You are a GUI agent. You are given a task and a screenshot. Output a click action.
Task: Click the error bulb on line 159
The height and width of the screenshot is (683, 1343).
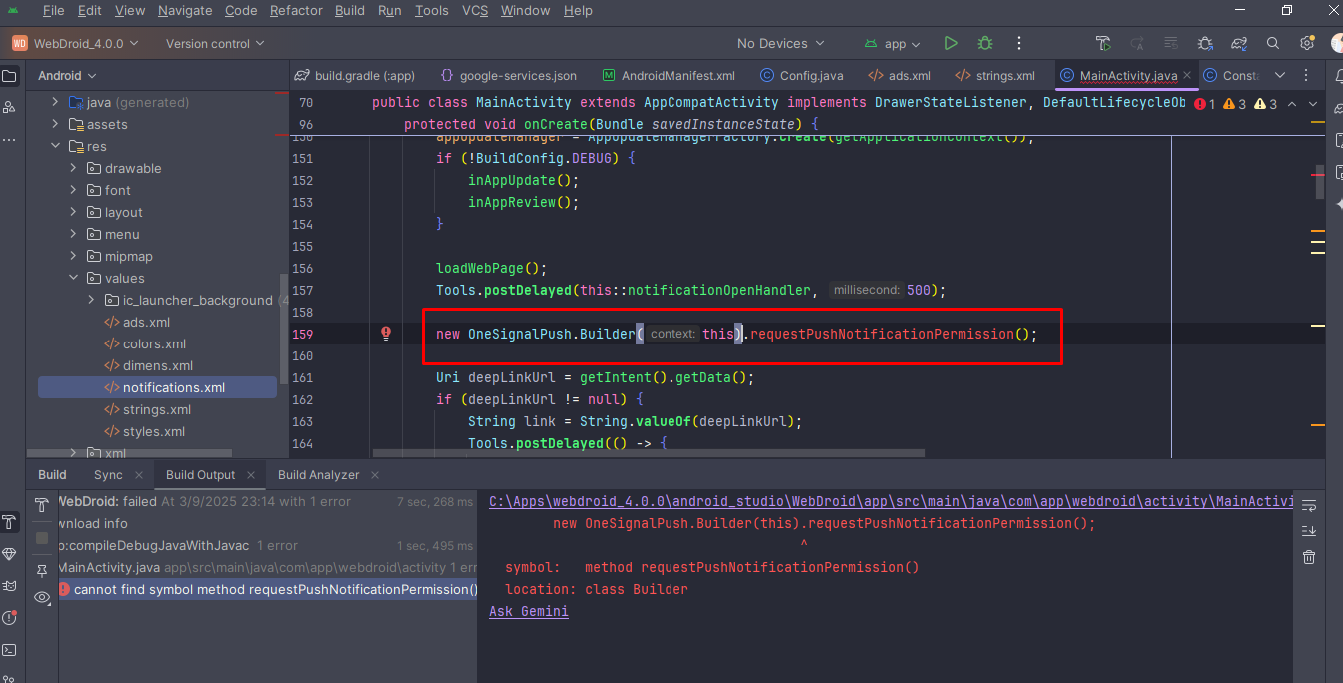[x=386, y=334]
